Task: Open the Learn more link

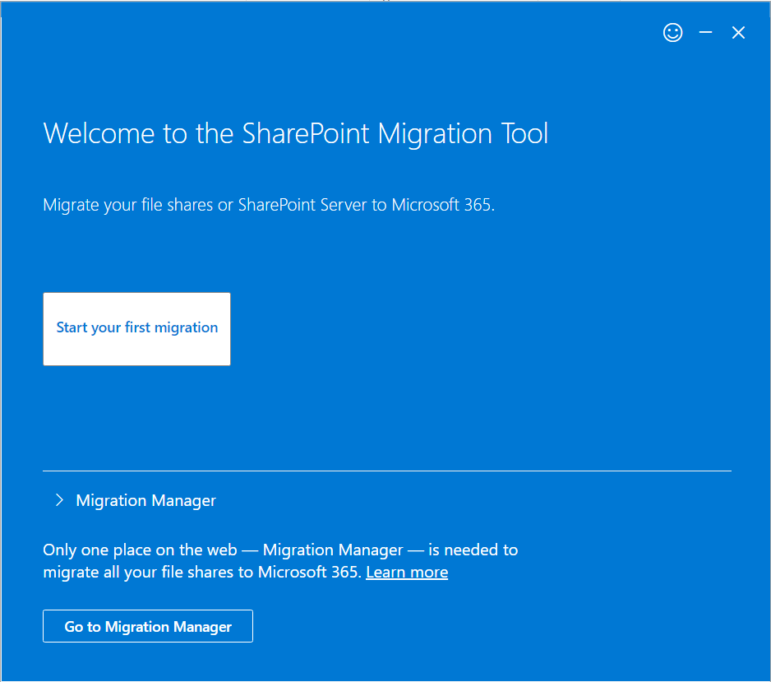Action: click(x=407, y=572)
